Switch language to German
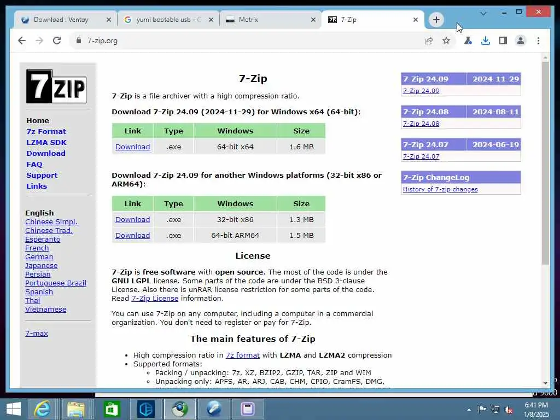The width and height of the screenshot is (560, 420). (39, 257)
